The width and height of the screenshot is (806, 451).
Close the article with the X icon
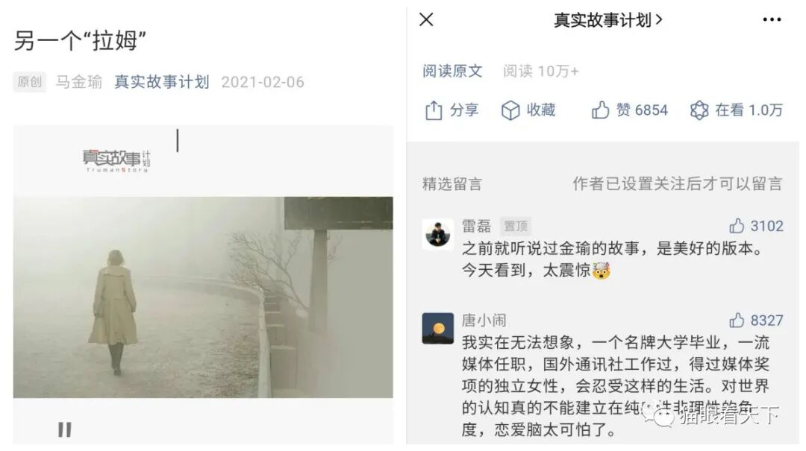click(426, 19)
